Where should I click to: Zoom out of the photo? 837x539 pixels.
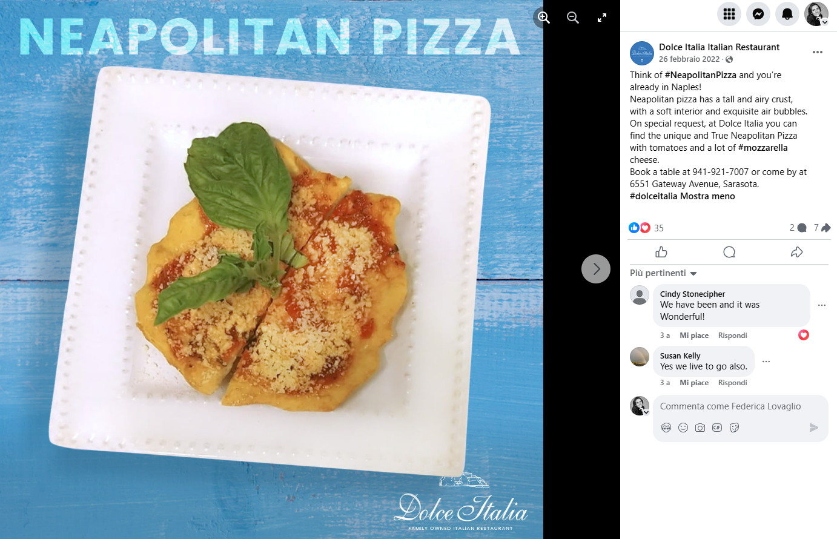click(x=573, y=18)
